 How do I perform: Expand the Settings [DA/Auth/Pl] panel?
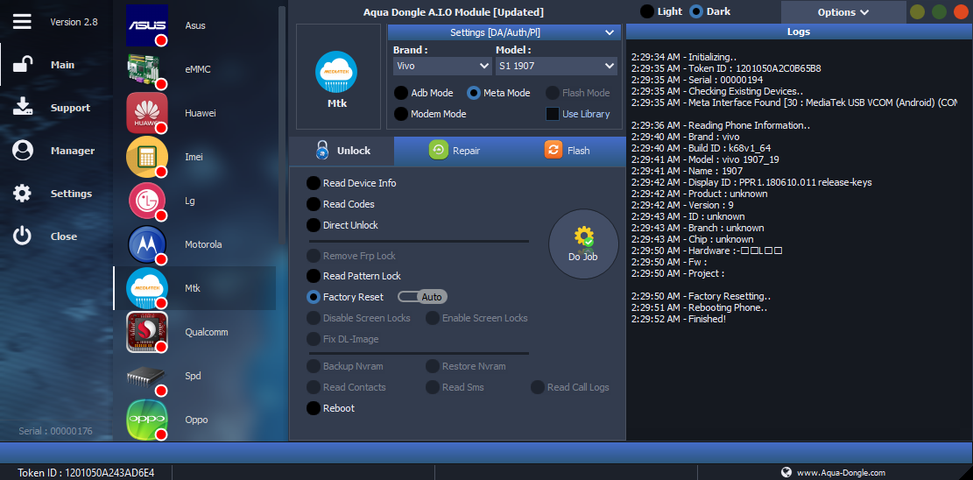pos(504,32)
